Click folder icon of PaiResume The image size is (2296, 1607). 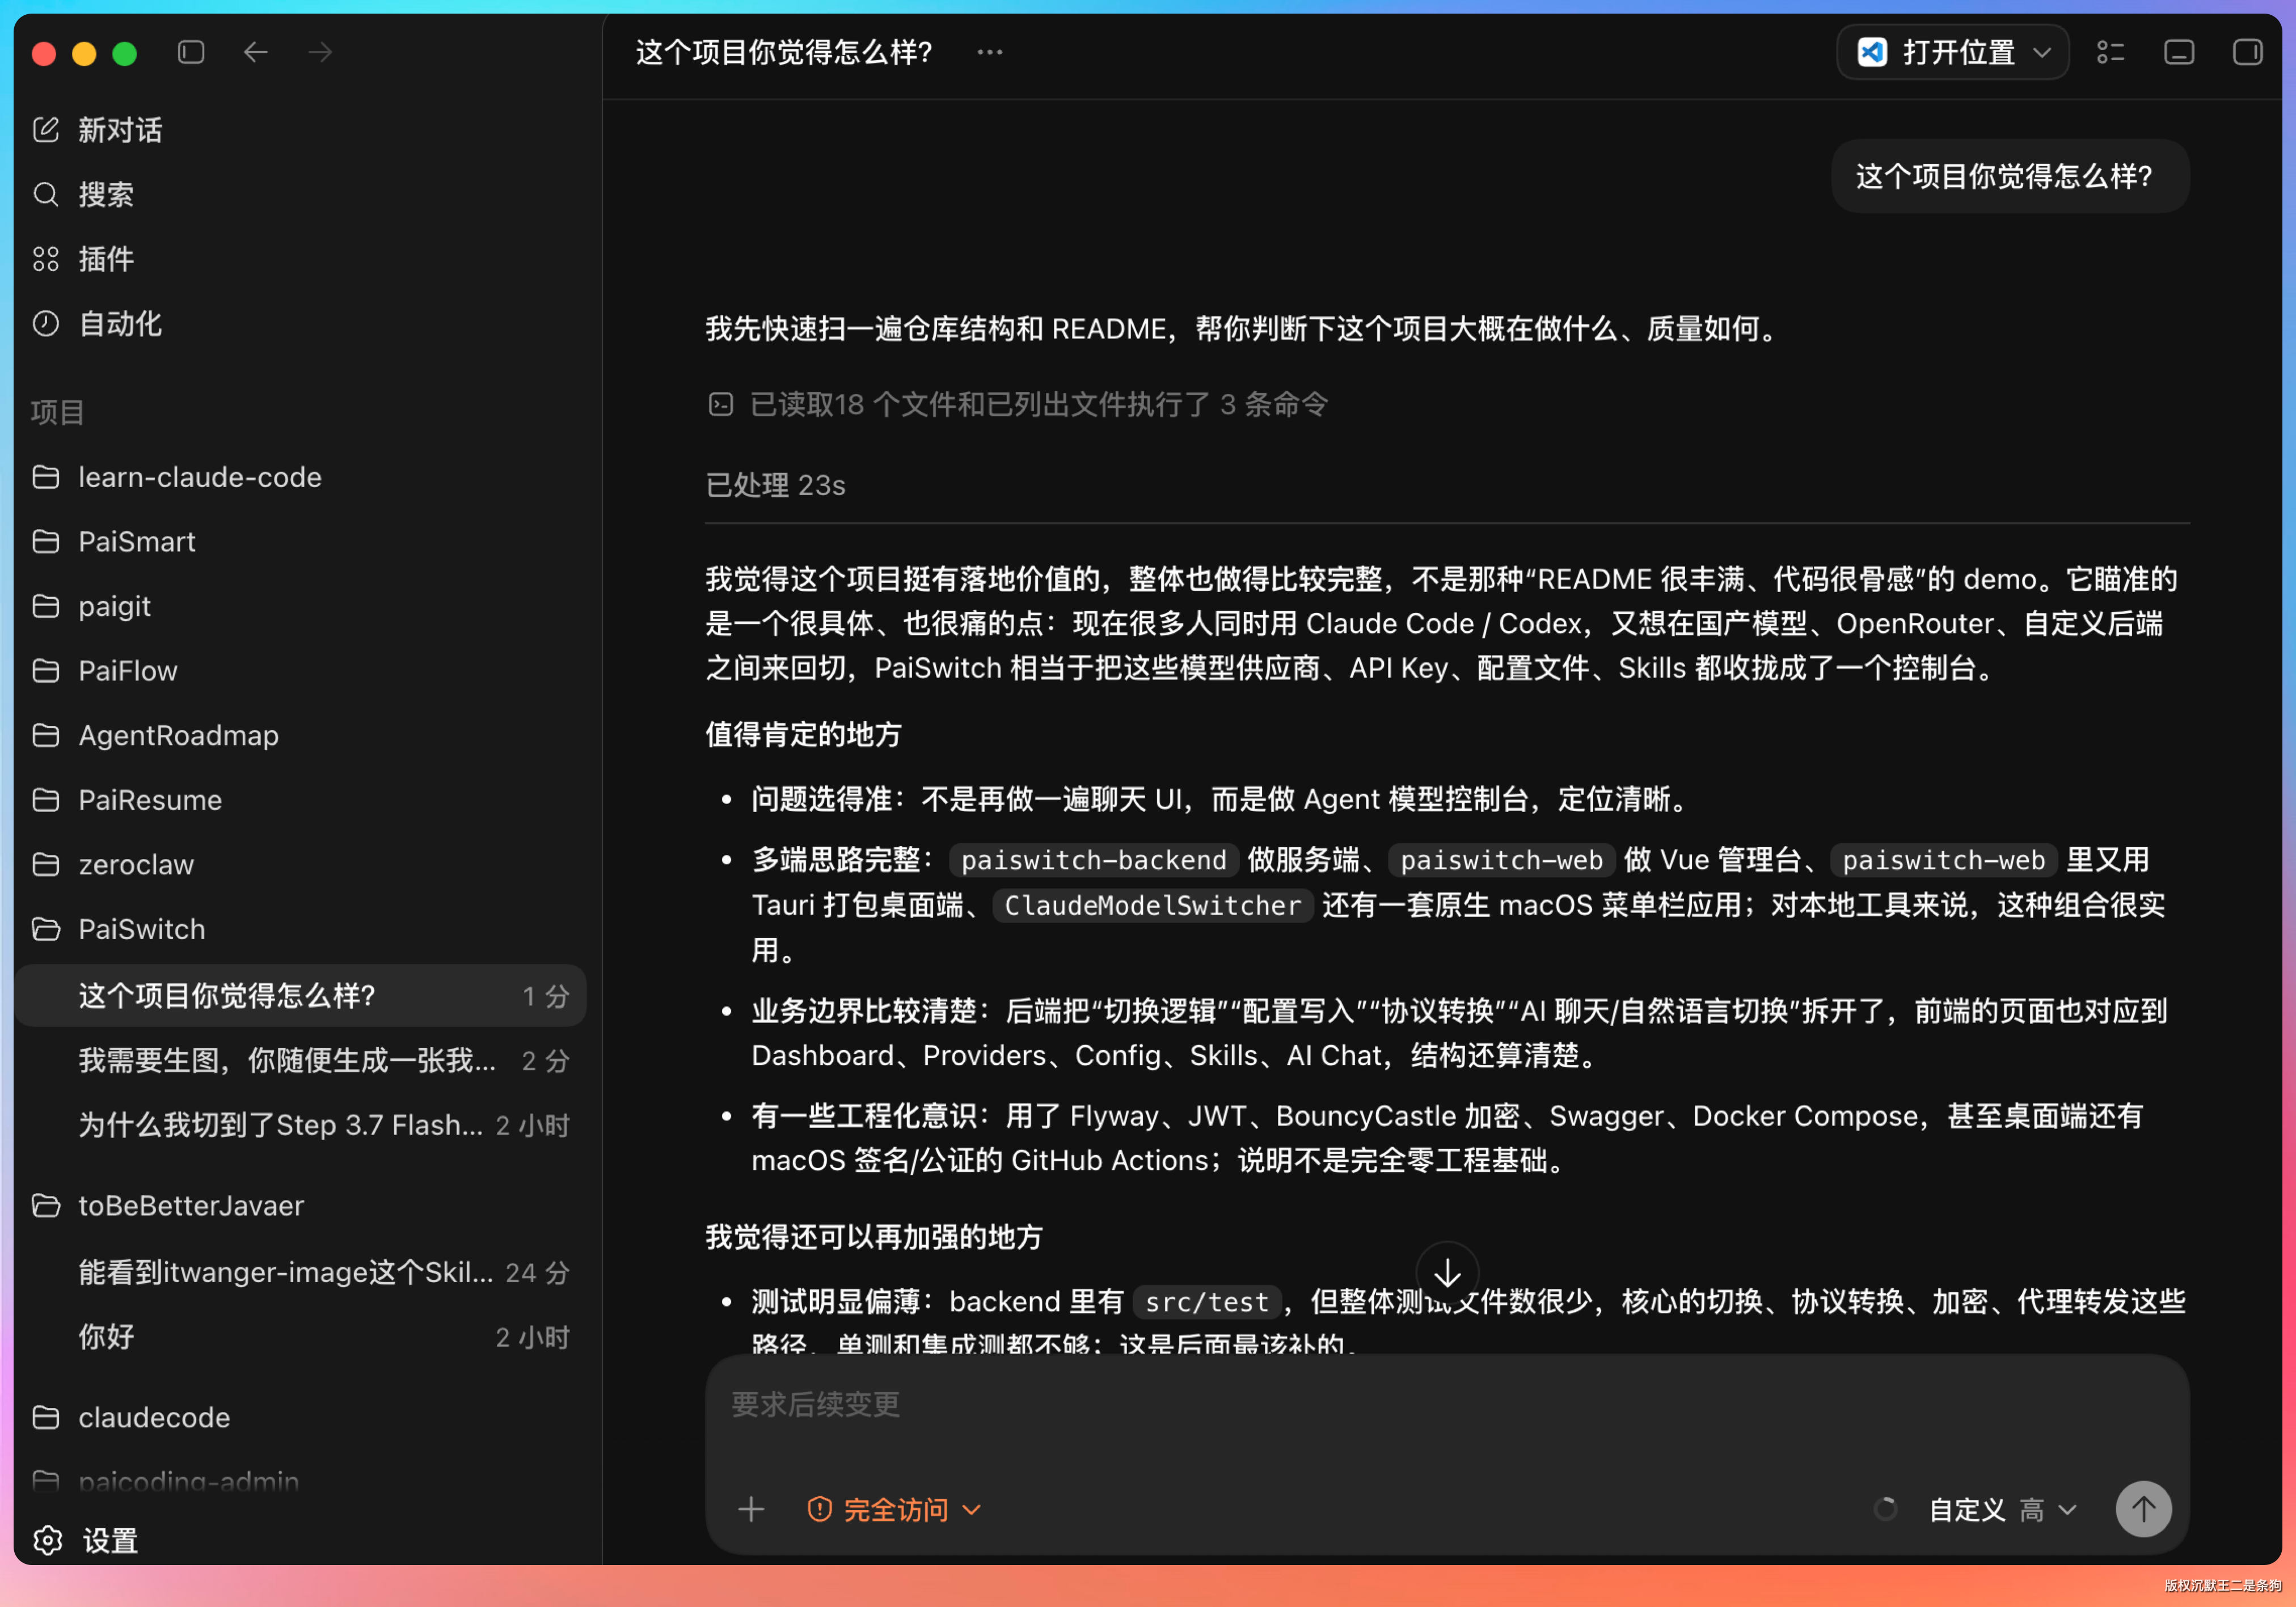coord(46,800)
